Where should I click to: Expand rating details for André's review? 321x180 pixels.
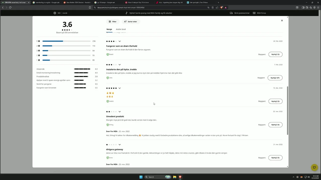click(x=120, y=88)
